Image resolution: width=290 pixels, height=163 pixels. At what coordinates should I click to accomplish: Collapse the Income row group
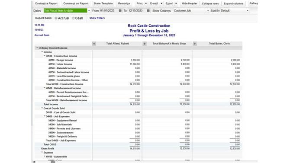pyautogui.click(x=42, y=52)
